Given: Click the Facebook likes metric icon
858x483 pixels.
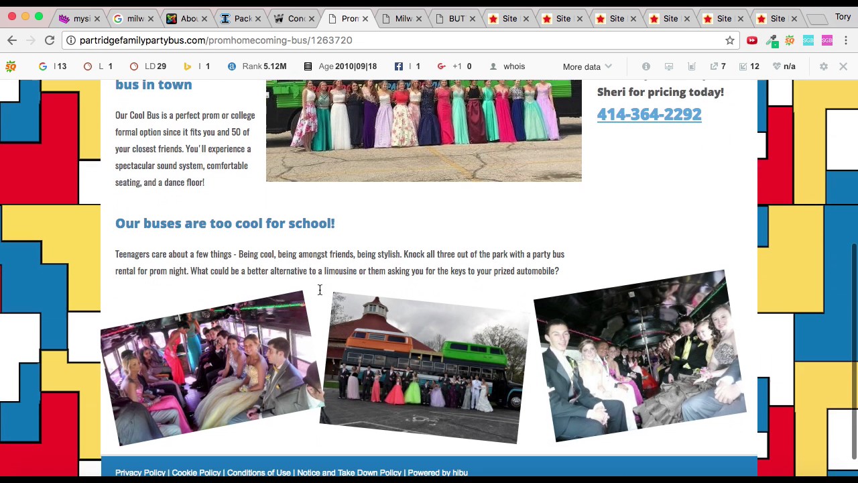Looking at the screenshot, I should click(x=399, y=66).
